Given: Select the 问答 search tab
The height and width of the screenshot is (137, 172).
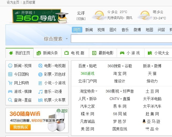Looking at the screenshot, I should tap(161, 30).
